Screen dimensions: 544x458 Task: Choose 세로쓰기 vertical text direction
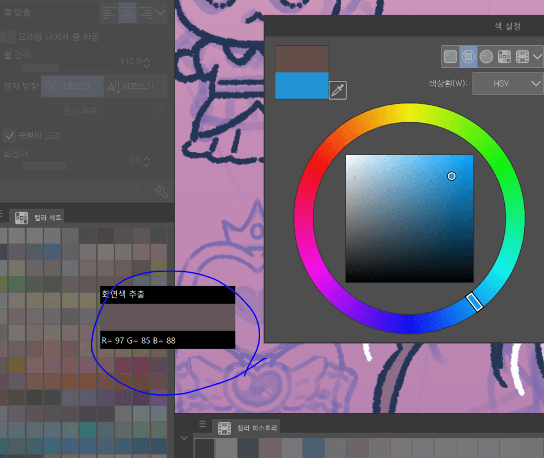[x=135, y=86]
